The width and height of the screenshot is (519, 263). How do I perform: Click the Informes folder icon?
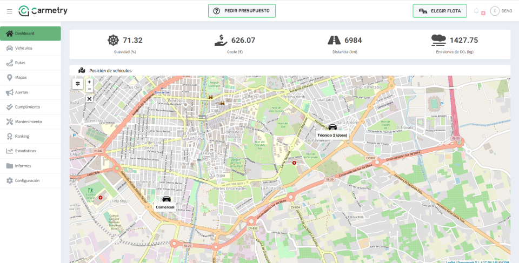pos(10,166)
